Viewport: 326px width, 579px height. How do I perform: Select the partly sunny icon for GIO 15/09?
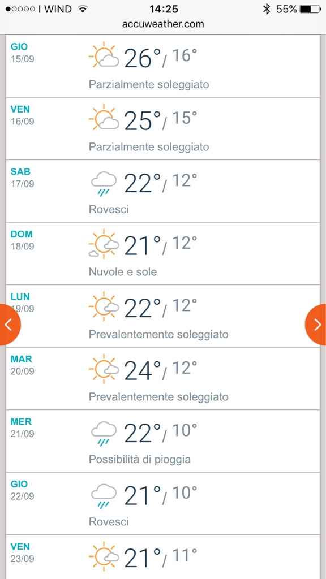105,55
